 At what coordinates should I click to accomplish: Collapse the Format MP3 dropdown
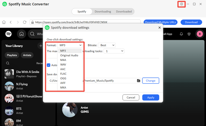[x=70, y=45]
